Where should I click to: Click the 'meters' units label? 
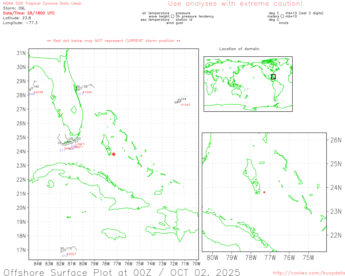pos(273,16)
